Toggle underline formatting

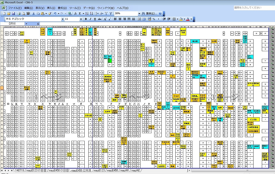[x=95, y=19]
